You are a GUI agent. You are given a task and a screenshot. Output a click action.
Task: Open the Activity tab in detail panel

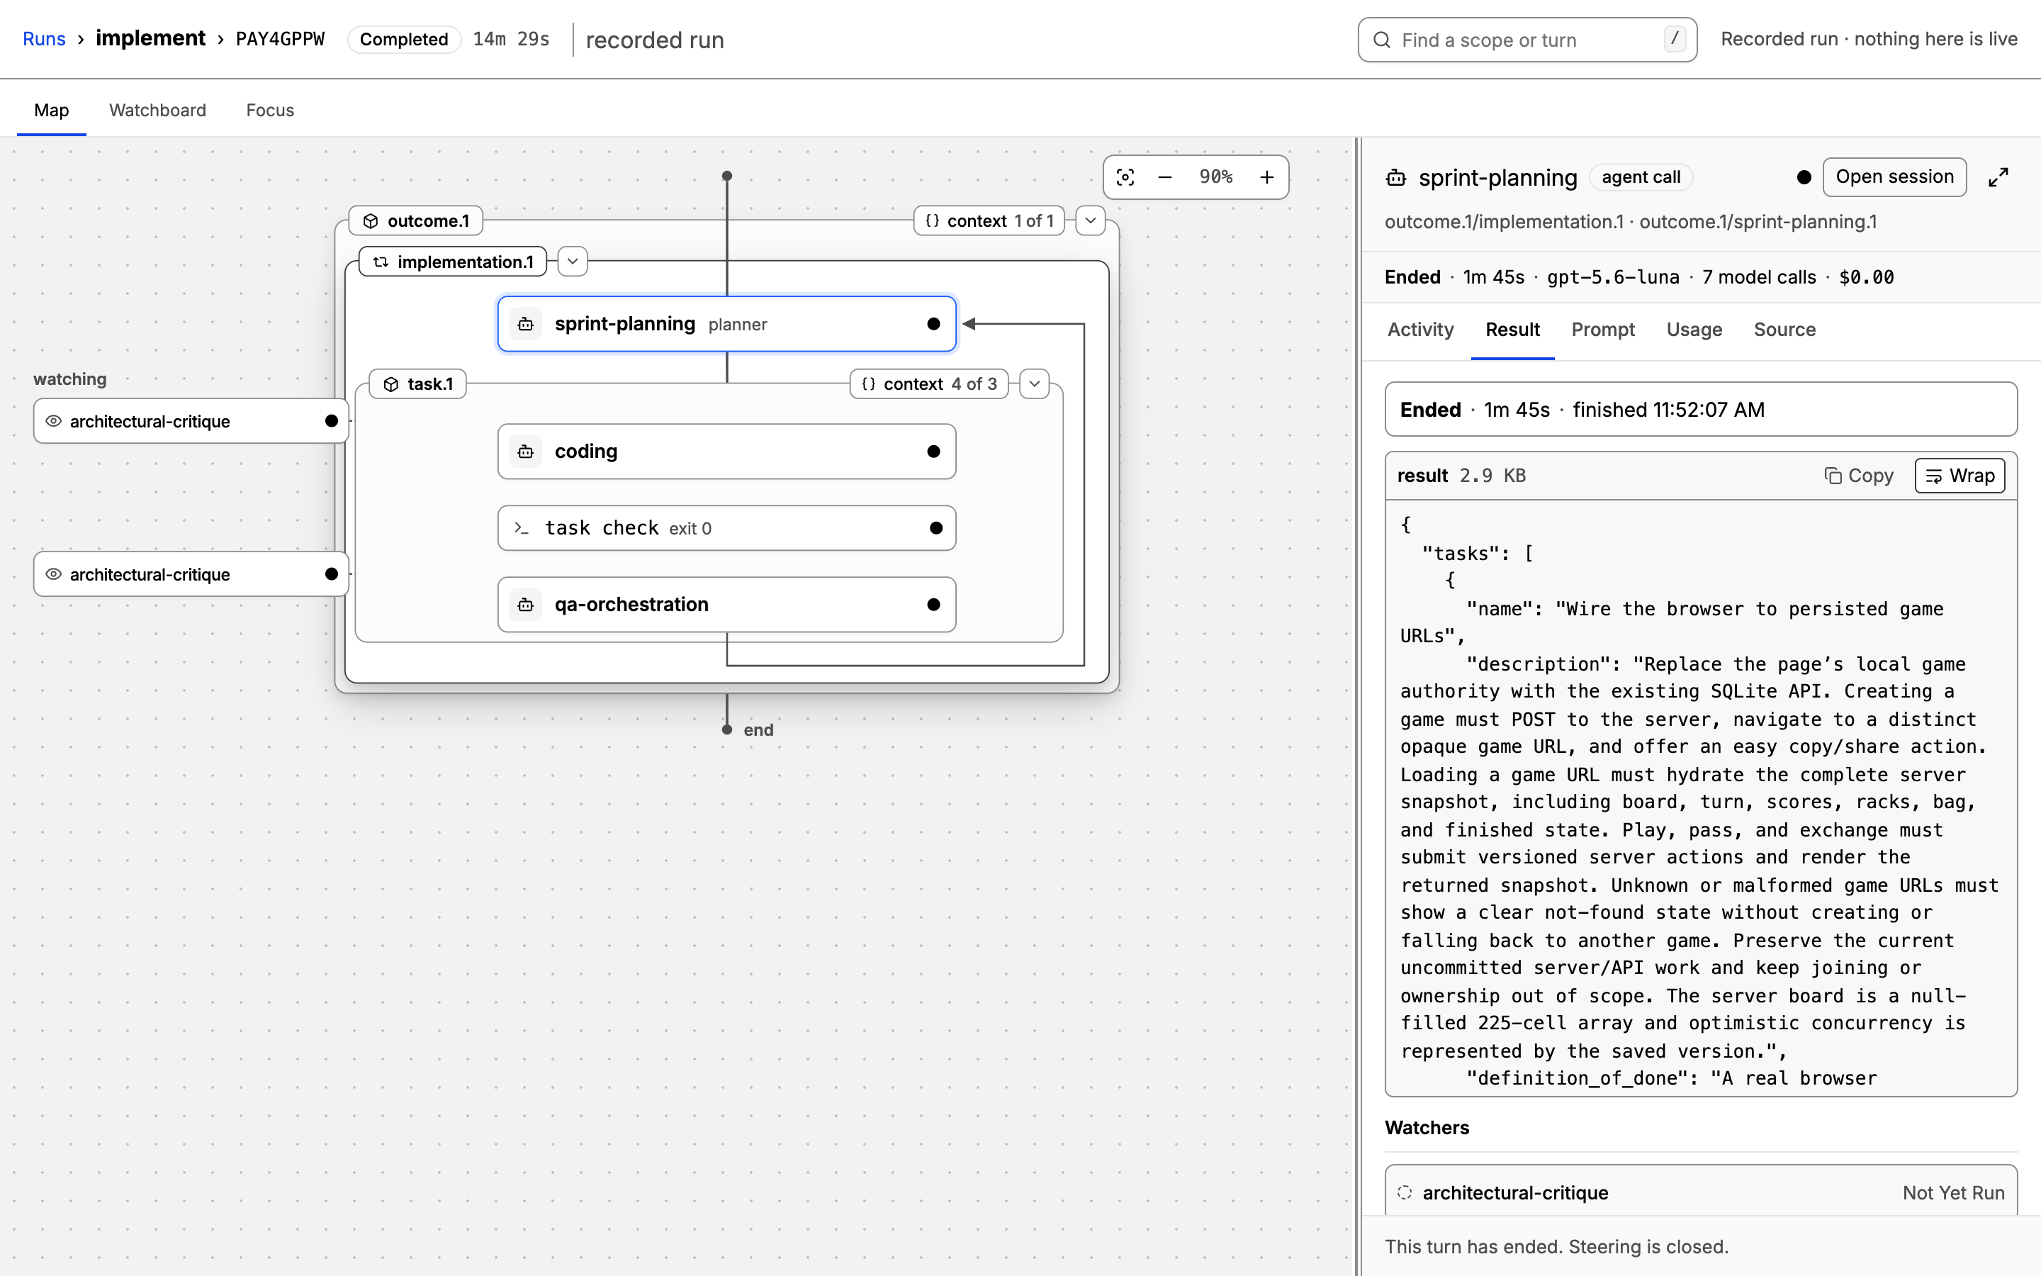coord(1420,329)
